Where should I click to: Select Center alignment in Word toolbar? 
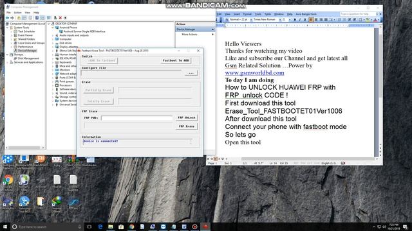316,20
